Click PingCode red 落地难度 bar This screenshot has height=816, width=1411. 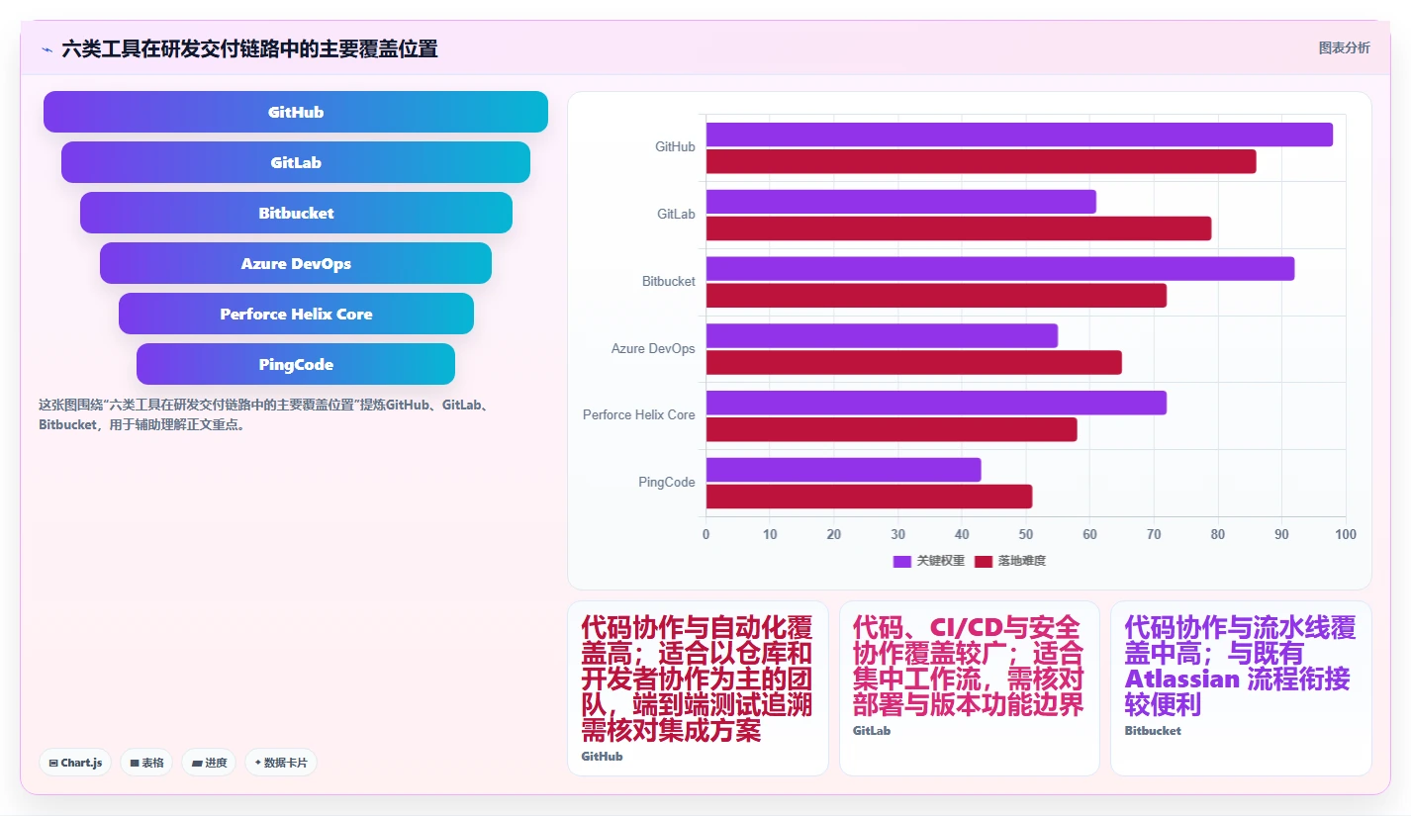(869, 497)
